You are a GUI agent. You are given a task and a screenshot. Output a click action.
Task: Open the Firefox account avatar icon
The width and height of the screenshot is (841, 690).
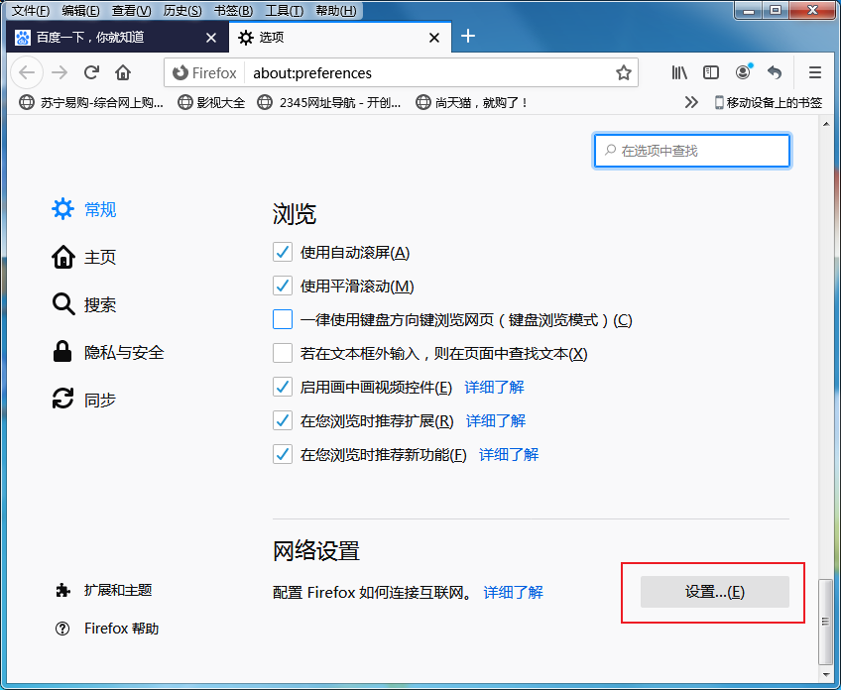(x=743, y=72)
